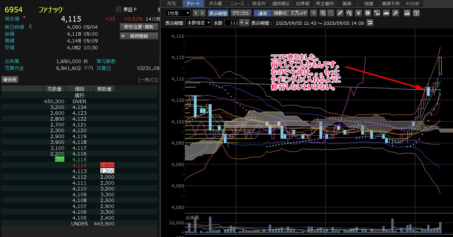This screenshot has width=453, height=237.
Task: Open the 業績 tab
Action: (347, 3)
